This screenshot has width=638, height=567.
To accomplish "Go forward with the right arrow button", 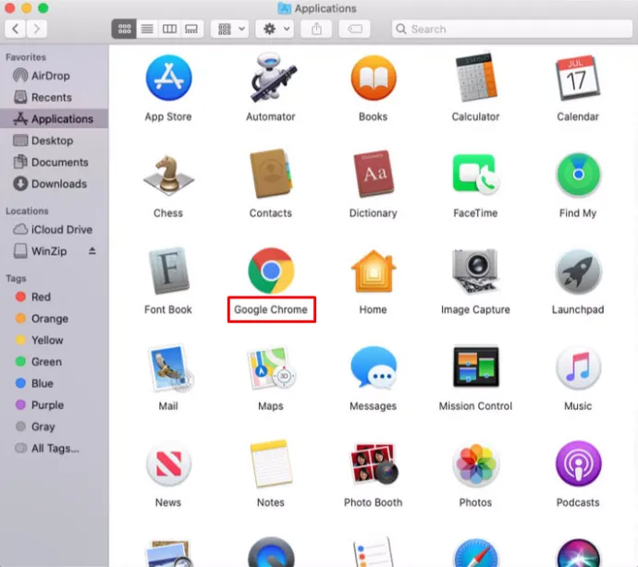I will [x=37, y=29].
